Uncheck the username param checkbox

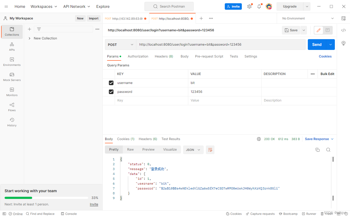111,83
